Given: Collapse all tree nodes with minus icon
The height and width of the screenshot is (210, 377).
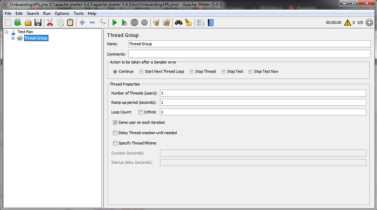Looking at the screenshot, I should click(92, 23).
